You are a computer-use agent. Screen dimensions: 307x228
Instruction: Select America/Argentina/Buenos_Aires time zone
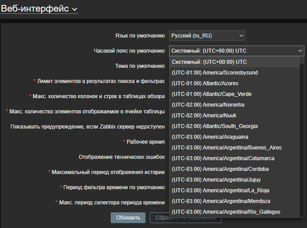point(226,148)
